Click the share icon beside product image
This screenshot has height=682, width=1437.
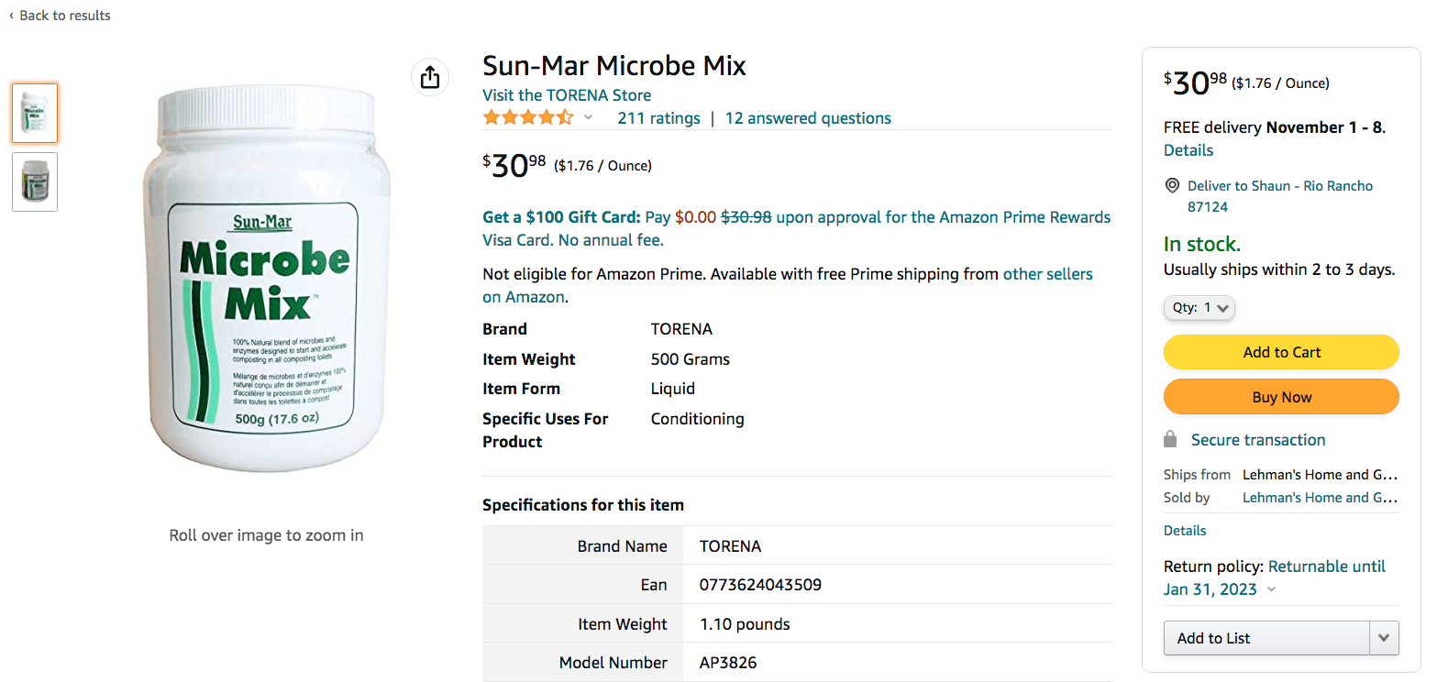(x=430, y=78)
